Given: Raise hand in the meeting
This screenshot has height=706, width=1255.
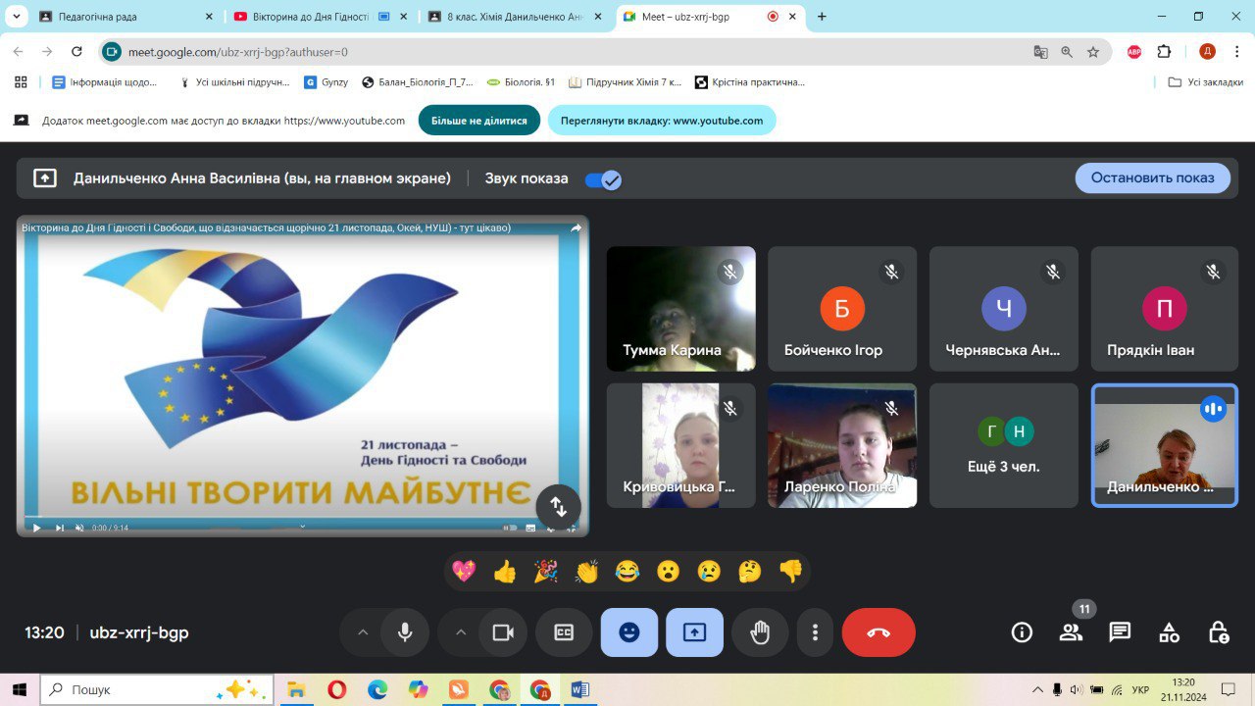Looking at the screenshot, I should point(760,632).
